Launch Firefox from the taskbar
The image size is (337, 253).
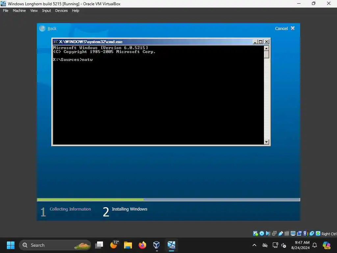(142, 245)
